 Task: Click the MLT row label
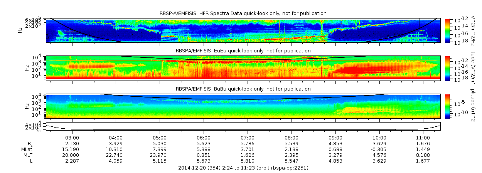(27, 155)
